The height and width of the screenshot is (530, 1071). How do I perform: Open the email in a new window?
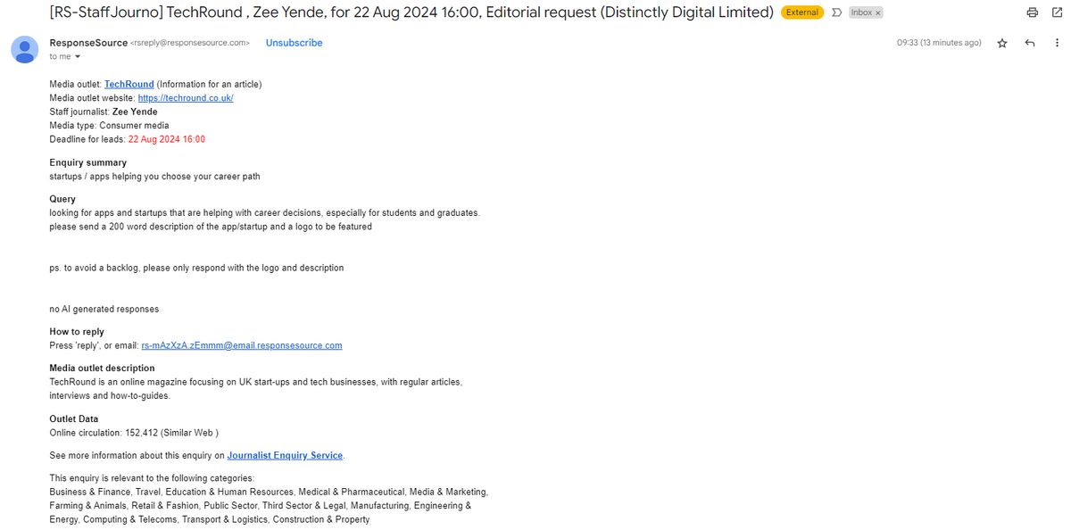(x=1057, y=12)
